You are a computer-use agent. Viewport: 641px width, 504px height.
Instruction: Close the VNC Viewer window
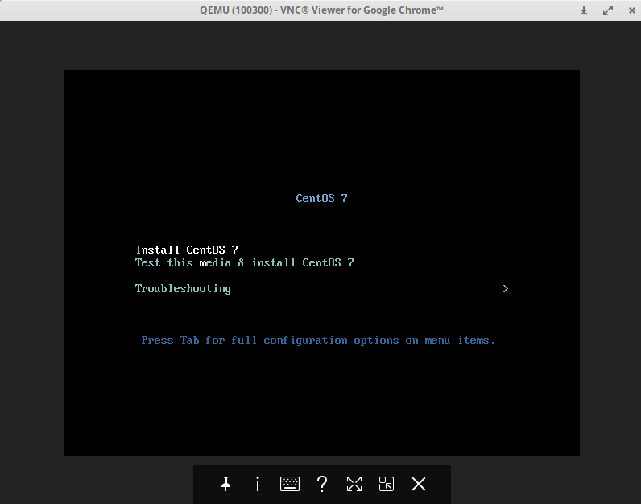(628, 10)
